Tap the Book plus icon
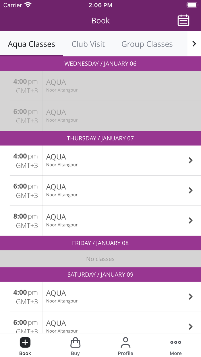201x357 pixels. click(x=25, y=342)
